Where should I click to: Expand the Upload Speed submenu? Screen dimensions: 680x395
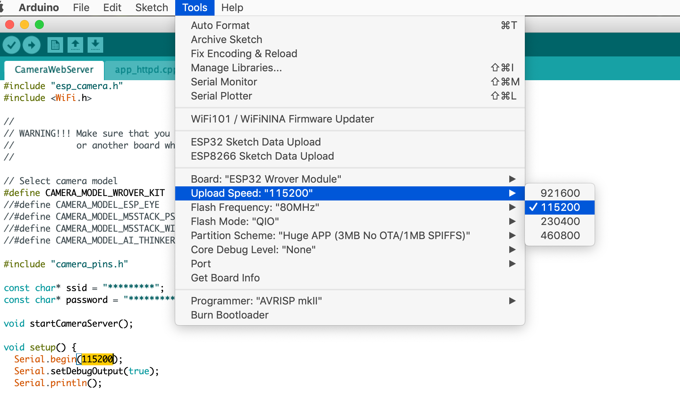[x=350, y=193]
